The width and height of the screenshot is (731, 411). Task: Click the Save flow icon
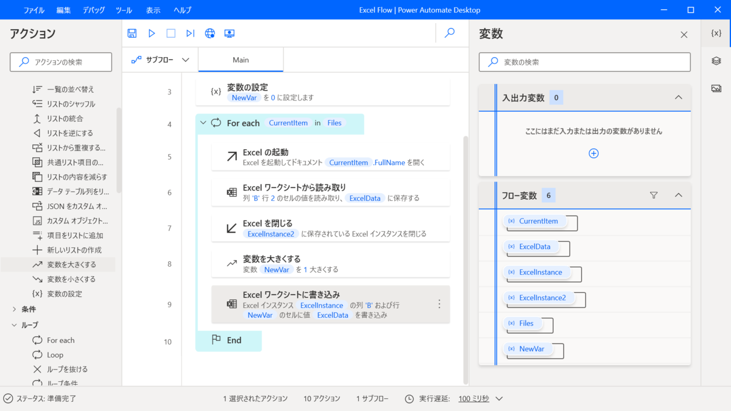132,33
